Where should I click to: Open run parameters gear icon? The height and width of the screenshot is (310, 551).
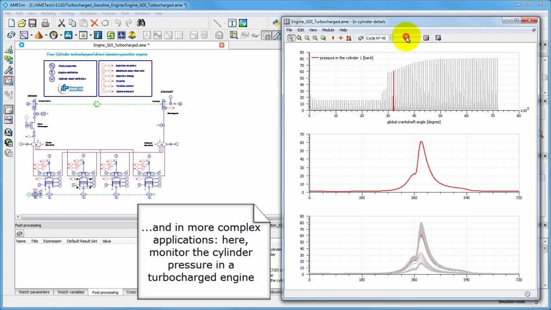(9, 132)
